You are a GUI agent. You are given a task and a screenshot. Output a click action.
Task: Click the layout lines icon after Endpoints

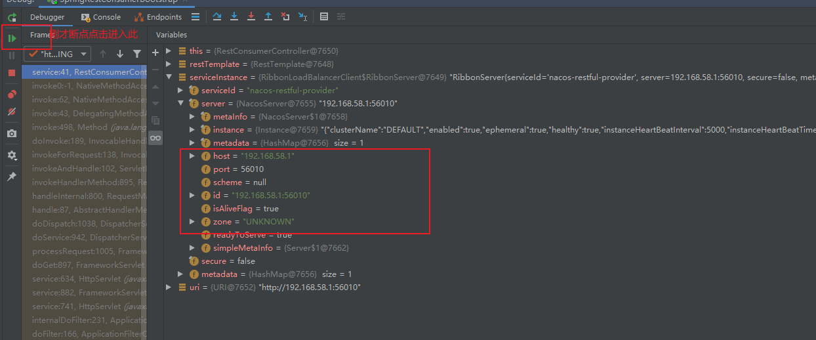click(x=195, y=17)
